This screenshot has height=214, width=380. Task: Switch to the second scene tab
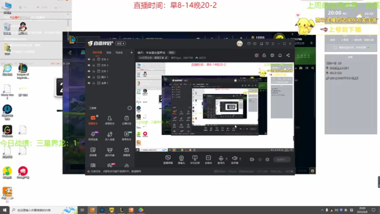click(109, 52)
